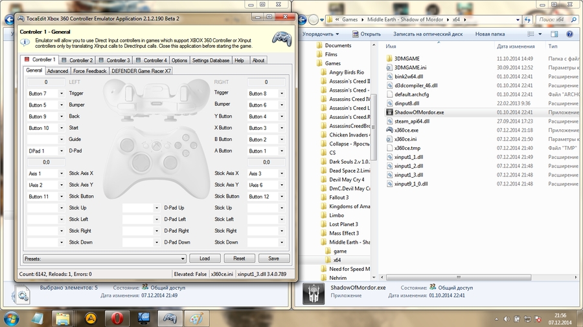583x327 pixels.
Task: Open the Force Feedback tab
Action: (90, 71)
